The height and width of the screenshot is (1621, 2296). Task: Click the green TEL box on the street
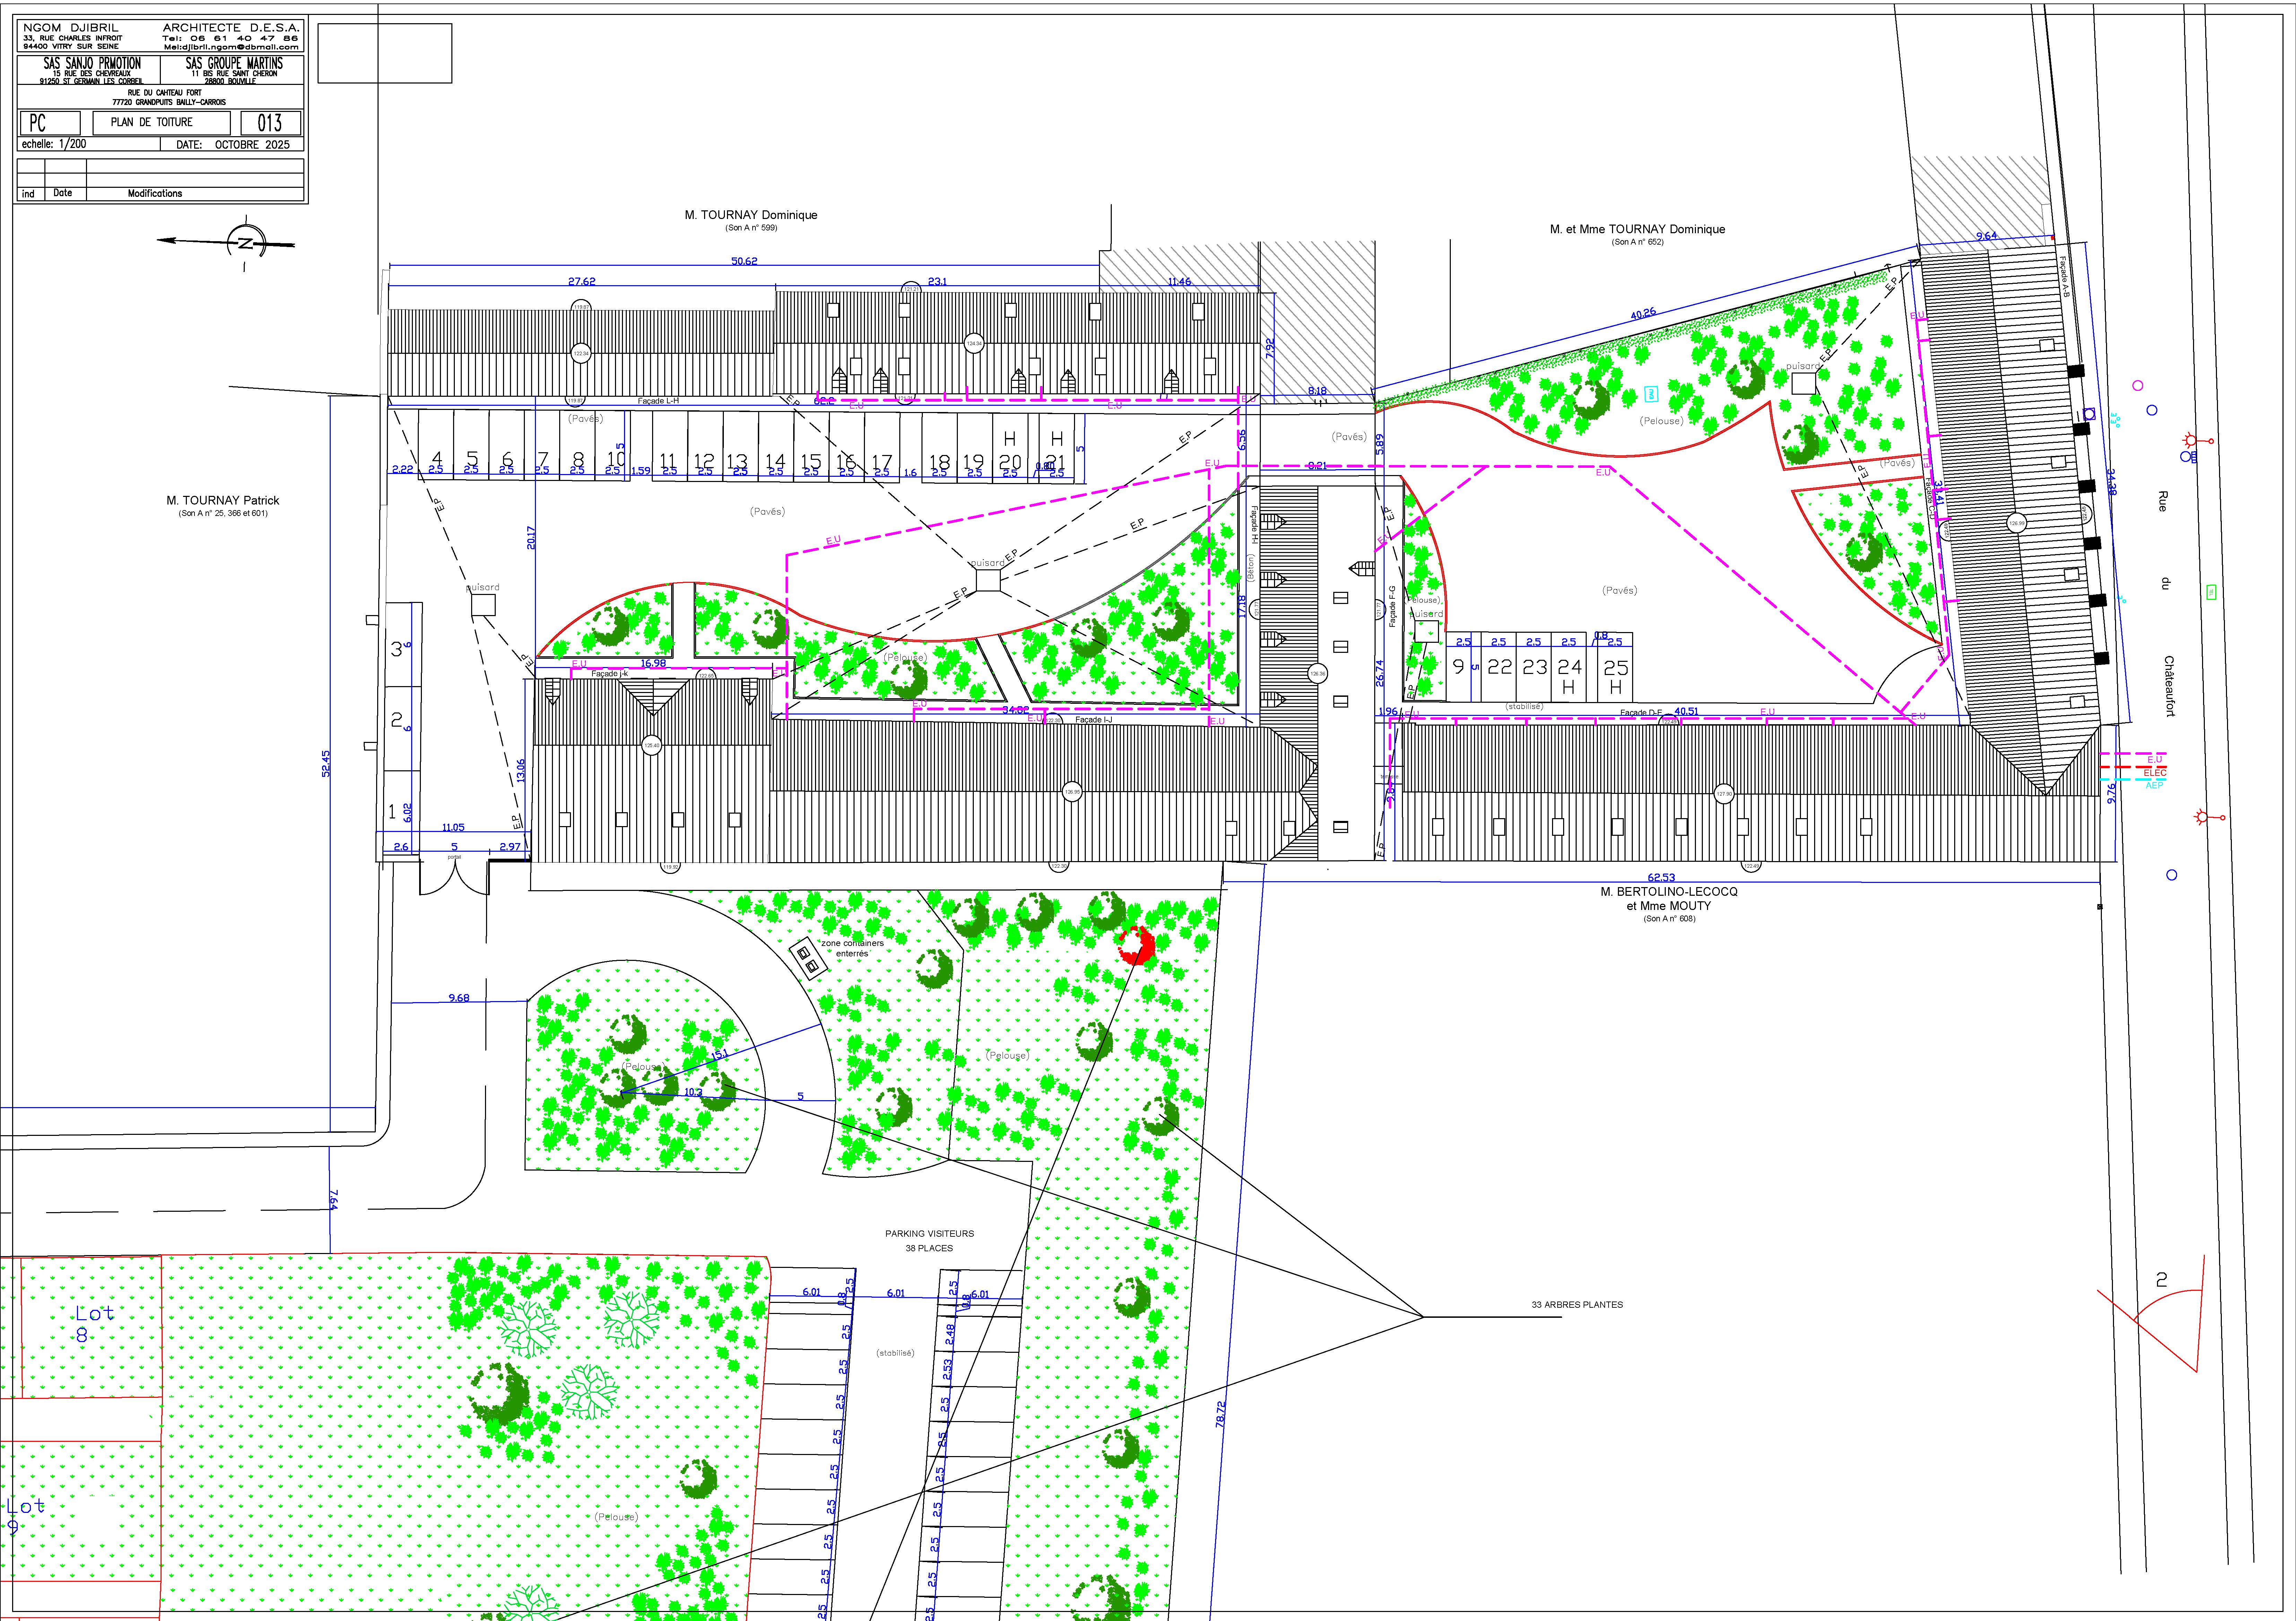[2211, 593]
